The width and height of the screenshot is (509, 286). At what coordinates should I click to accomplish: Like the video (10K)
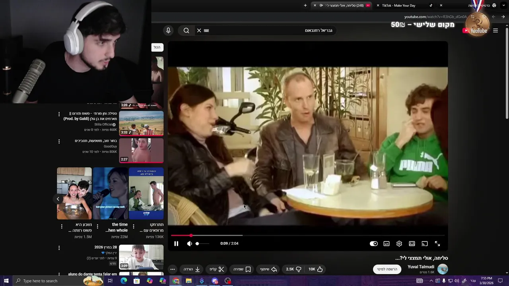[315, 269]
